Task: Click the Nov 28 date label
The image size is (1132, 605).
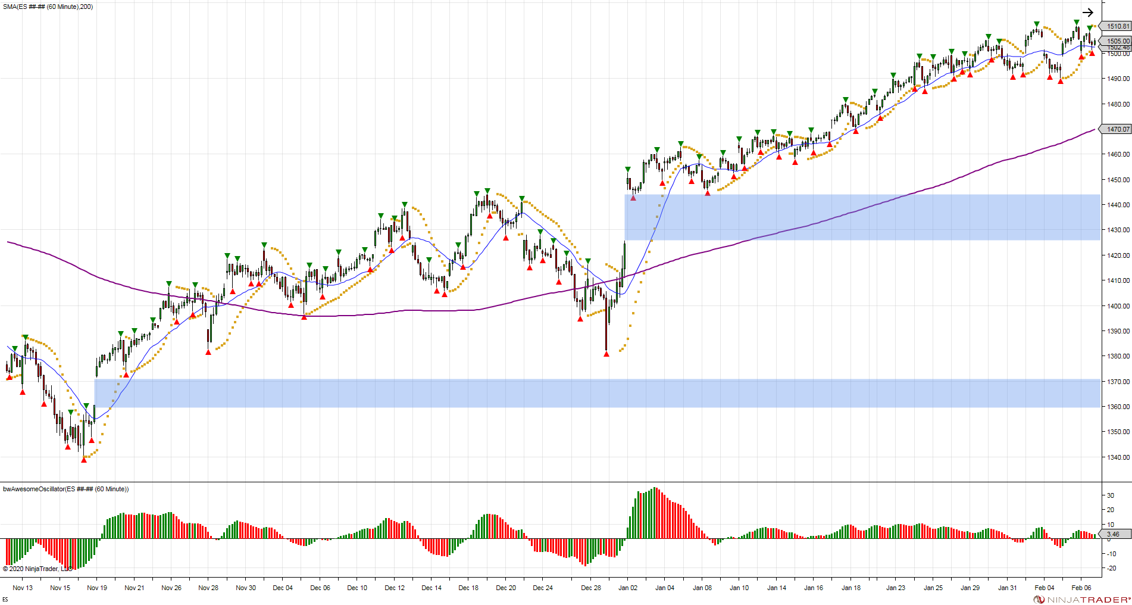Action: [x=208, y=588]
